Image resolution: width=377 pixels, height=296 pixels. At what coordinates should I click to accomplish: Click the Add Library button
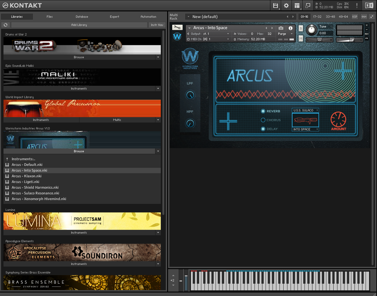[79, 25]
